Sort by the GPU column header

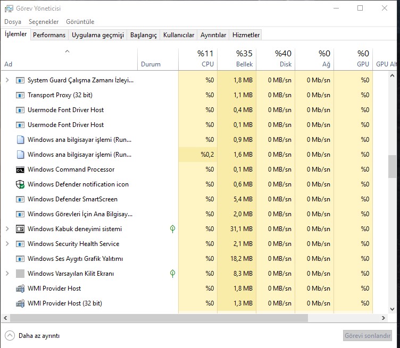(x=353, y=59)
